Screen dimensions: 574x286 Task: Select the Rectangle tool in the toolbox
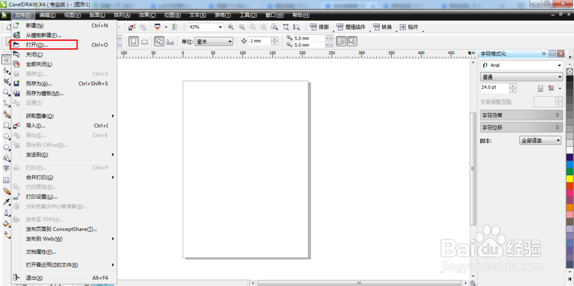pos(6,125)
